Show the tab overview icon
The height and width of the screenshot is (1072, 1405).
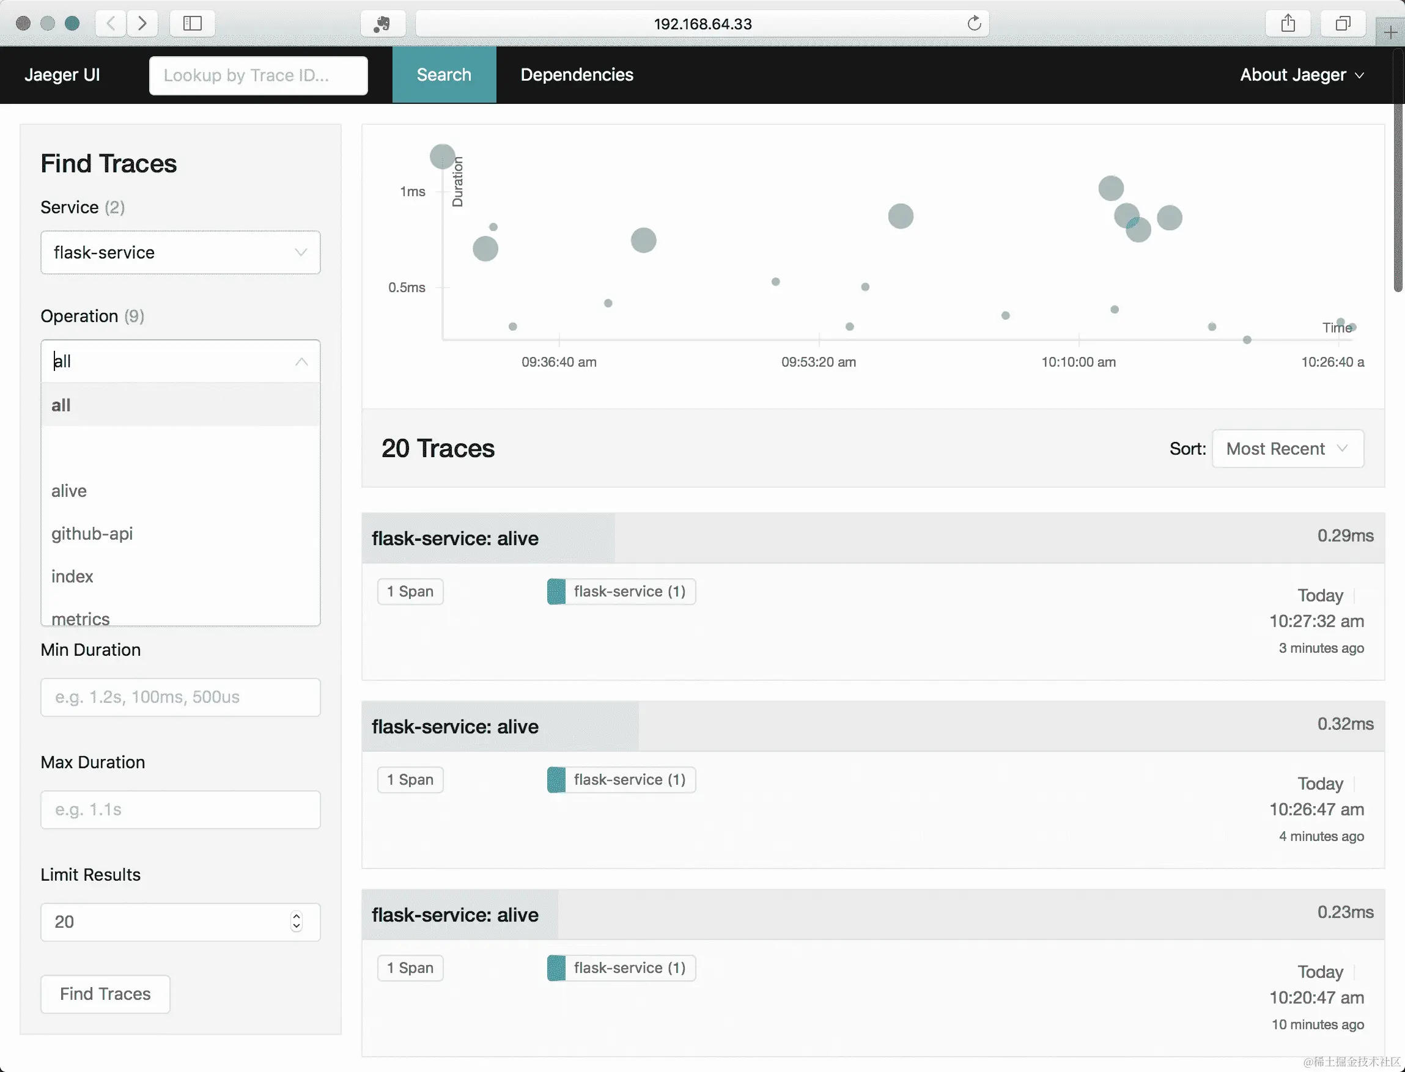(1343, 24)
